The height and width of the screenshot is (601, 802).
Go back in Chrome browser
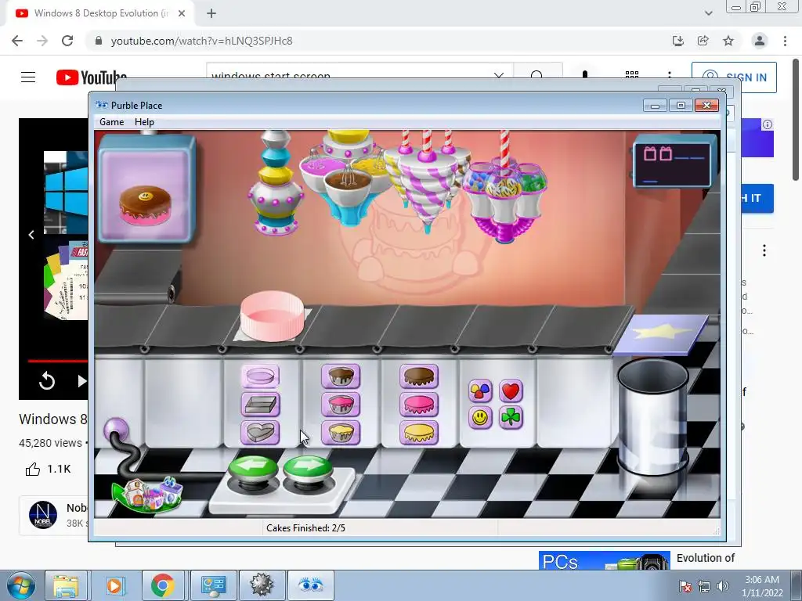(x=17, y=41)
